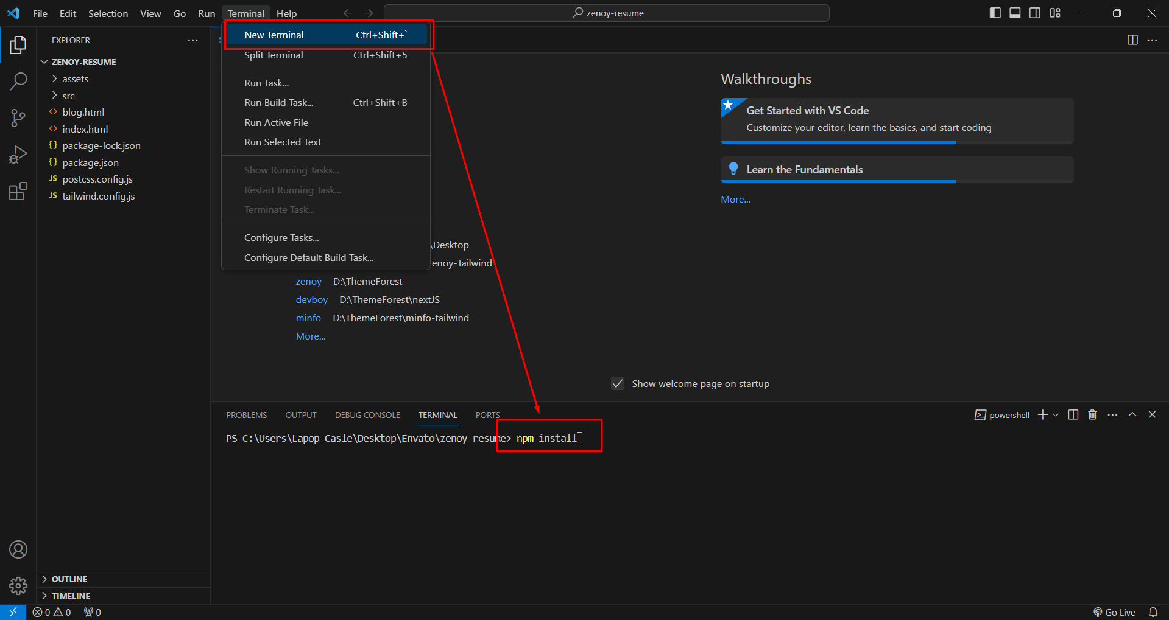
Task: Go forward using the navigation arrow
Action: (x=368, y=13)
